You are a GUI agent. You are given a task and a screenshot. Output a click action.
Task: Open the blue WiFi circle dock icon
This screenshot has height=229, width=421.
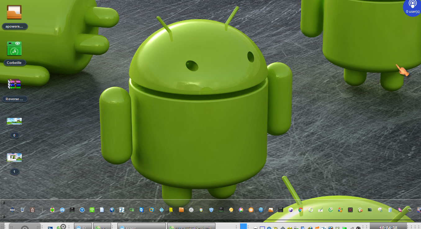click(82, 210)
